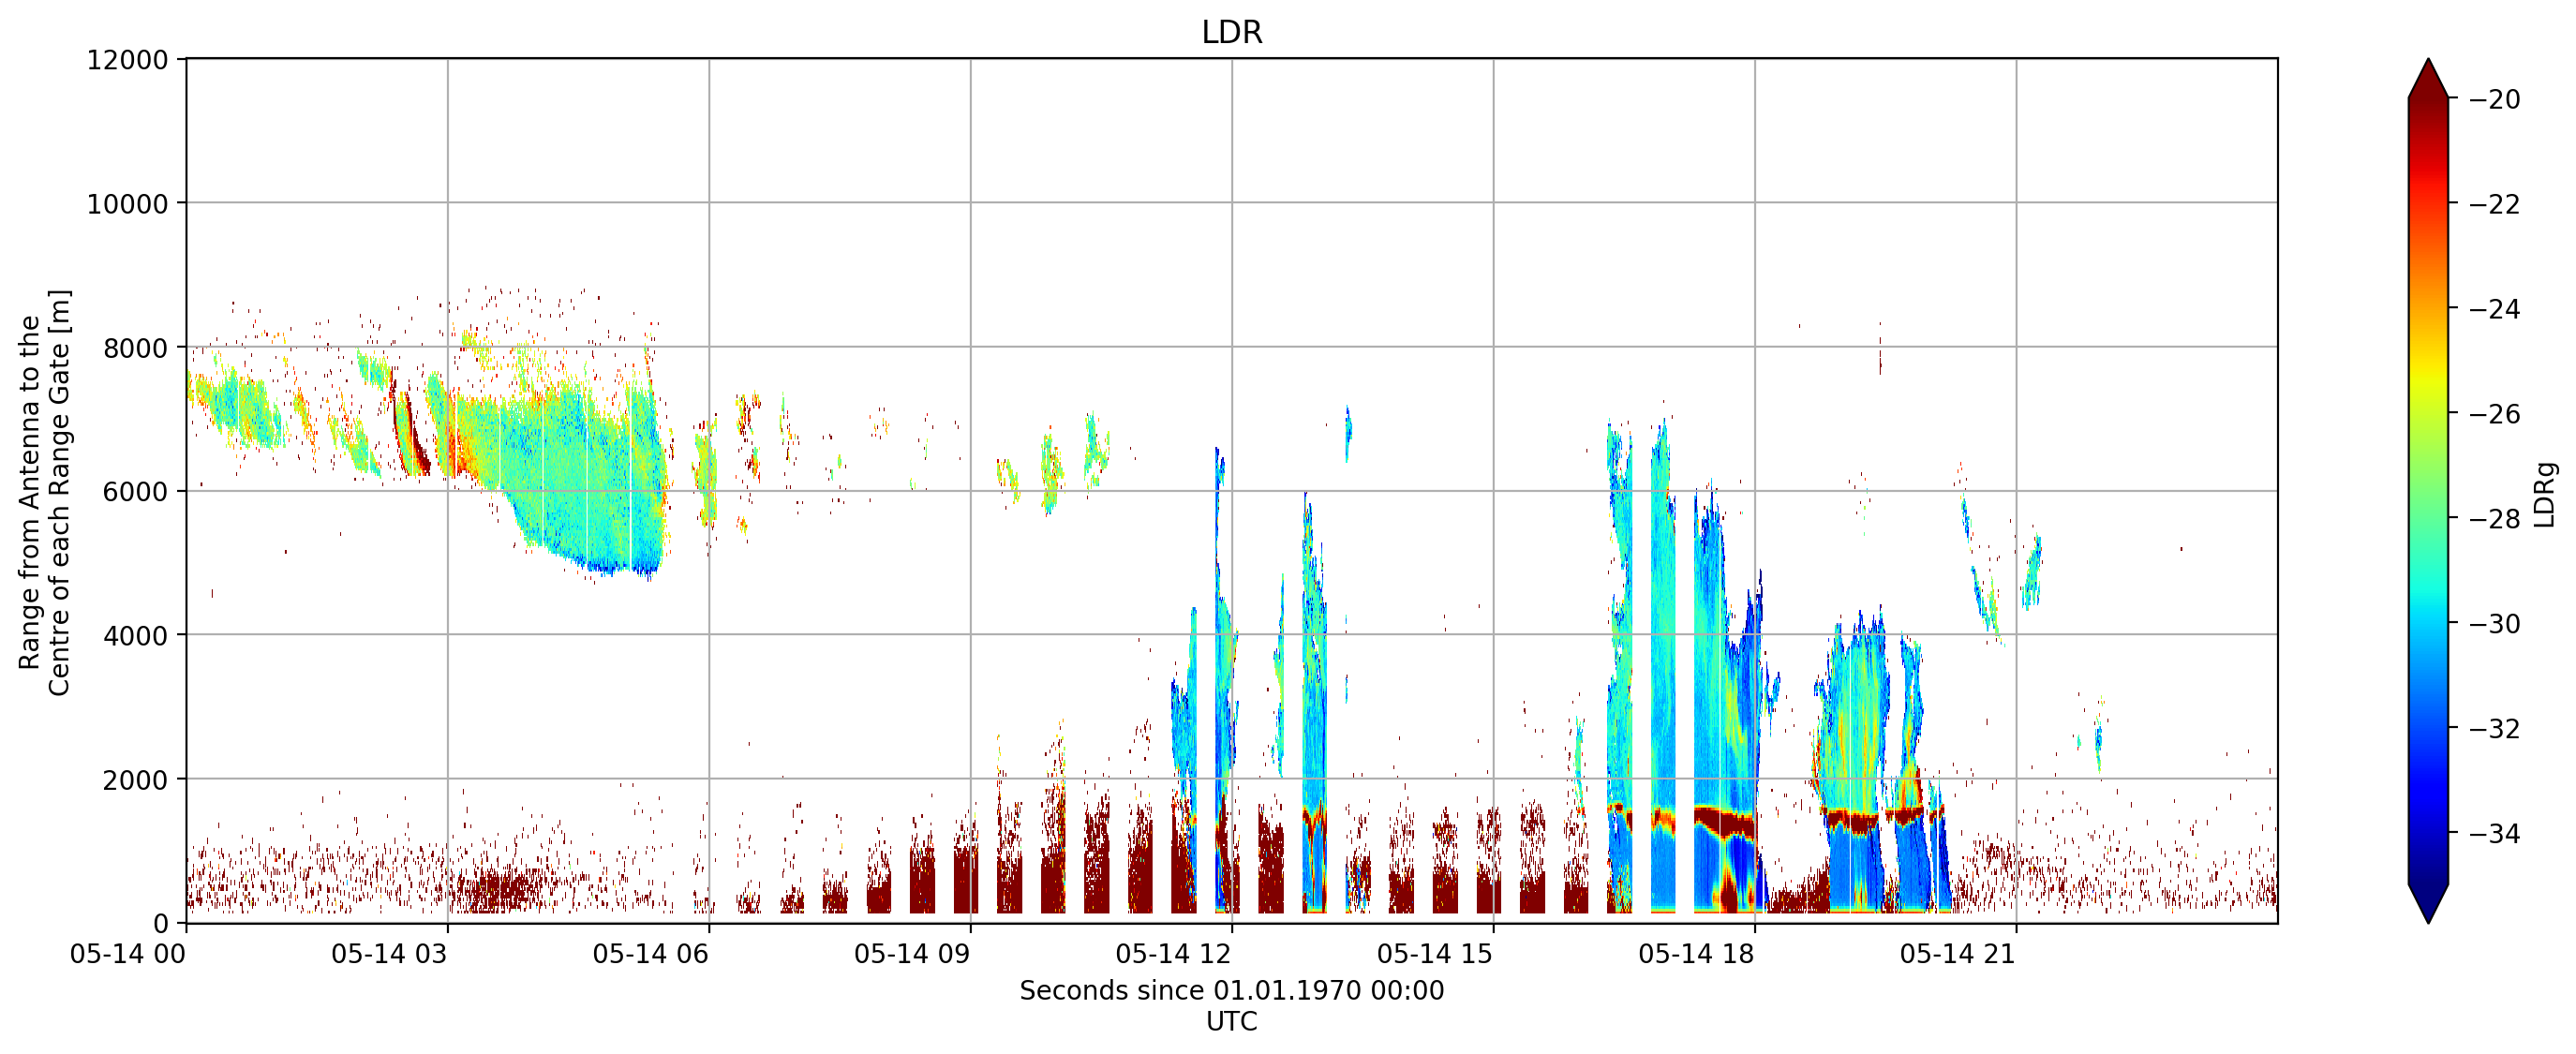Viewport: 2576px width, 1054px height.
Task: Click the x-axis label "05-14 12"
Action: (x=1173, y=954)
